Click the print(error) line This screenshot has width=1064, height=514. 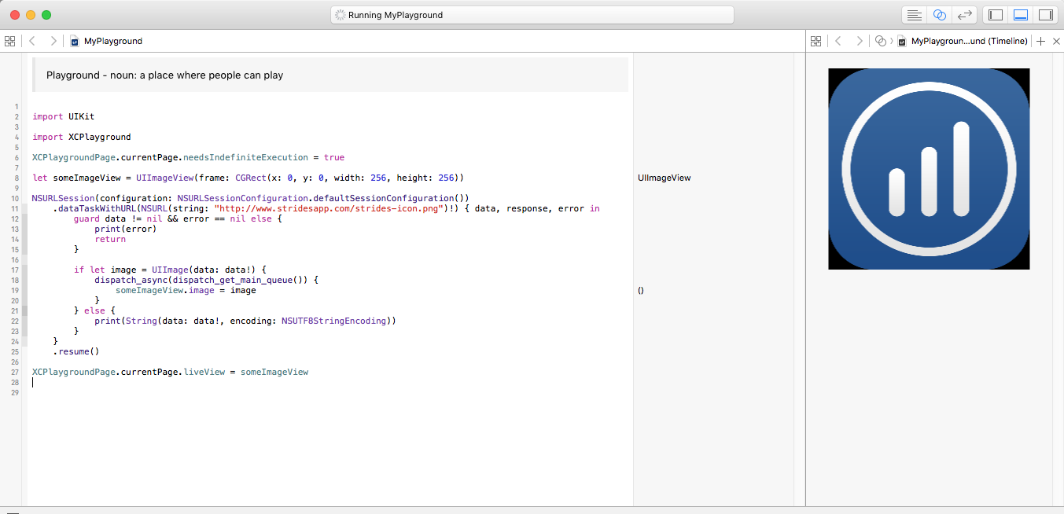[x=126, y=229]
